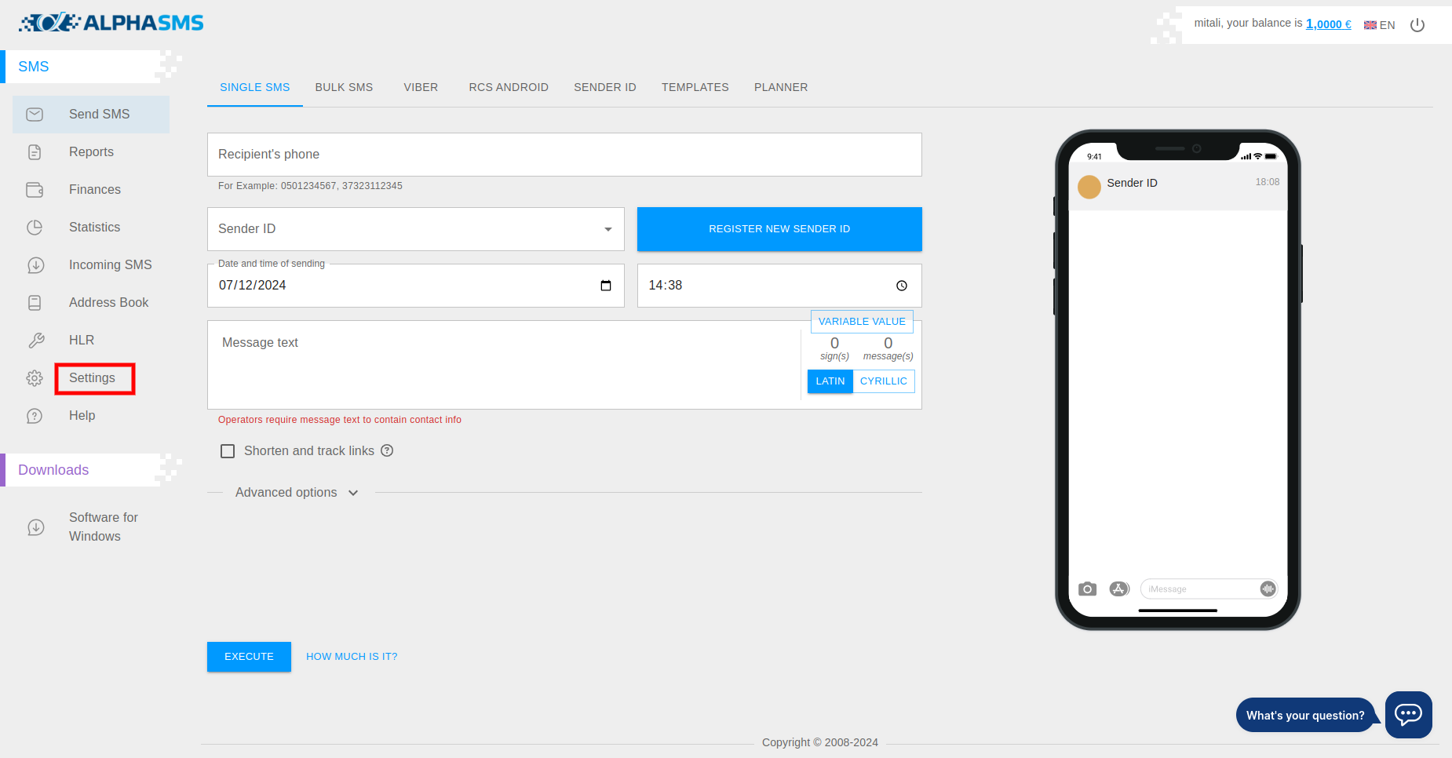Click the clock icon in time field
Screen dimensions: 1452x758
coord(901,286)
